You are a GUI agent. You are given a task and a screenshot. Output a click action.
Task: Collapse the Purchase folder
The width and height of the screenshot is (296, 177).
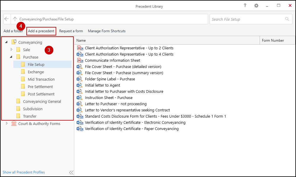(11, 57)
